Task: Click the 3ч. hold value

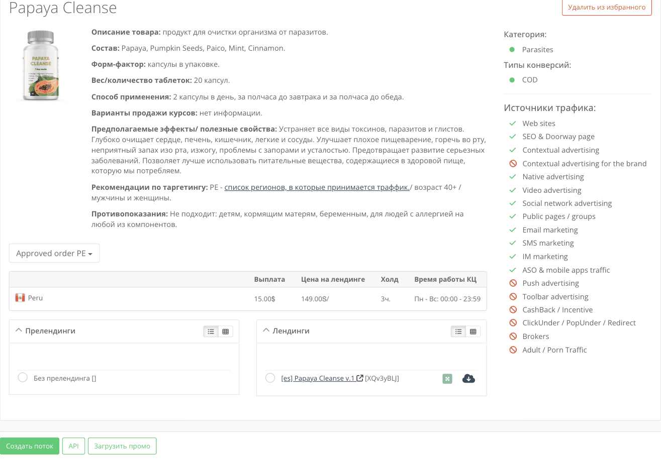Action: click(x=386, y=299)
